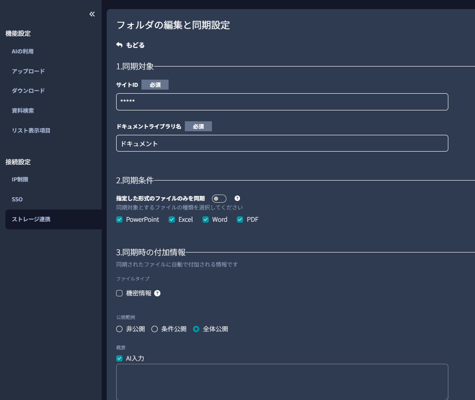Open the SSO settings page
The image size is (475, 400).
17,200
